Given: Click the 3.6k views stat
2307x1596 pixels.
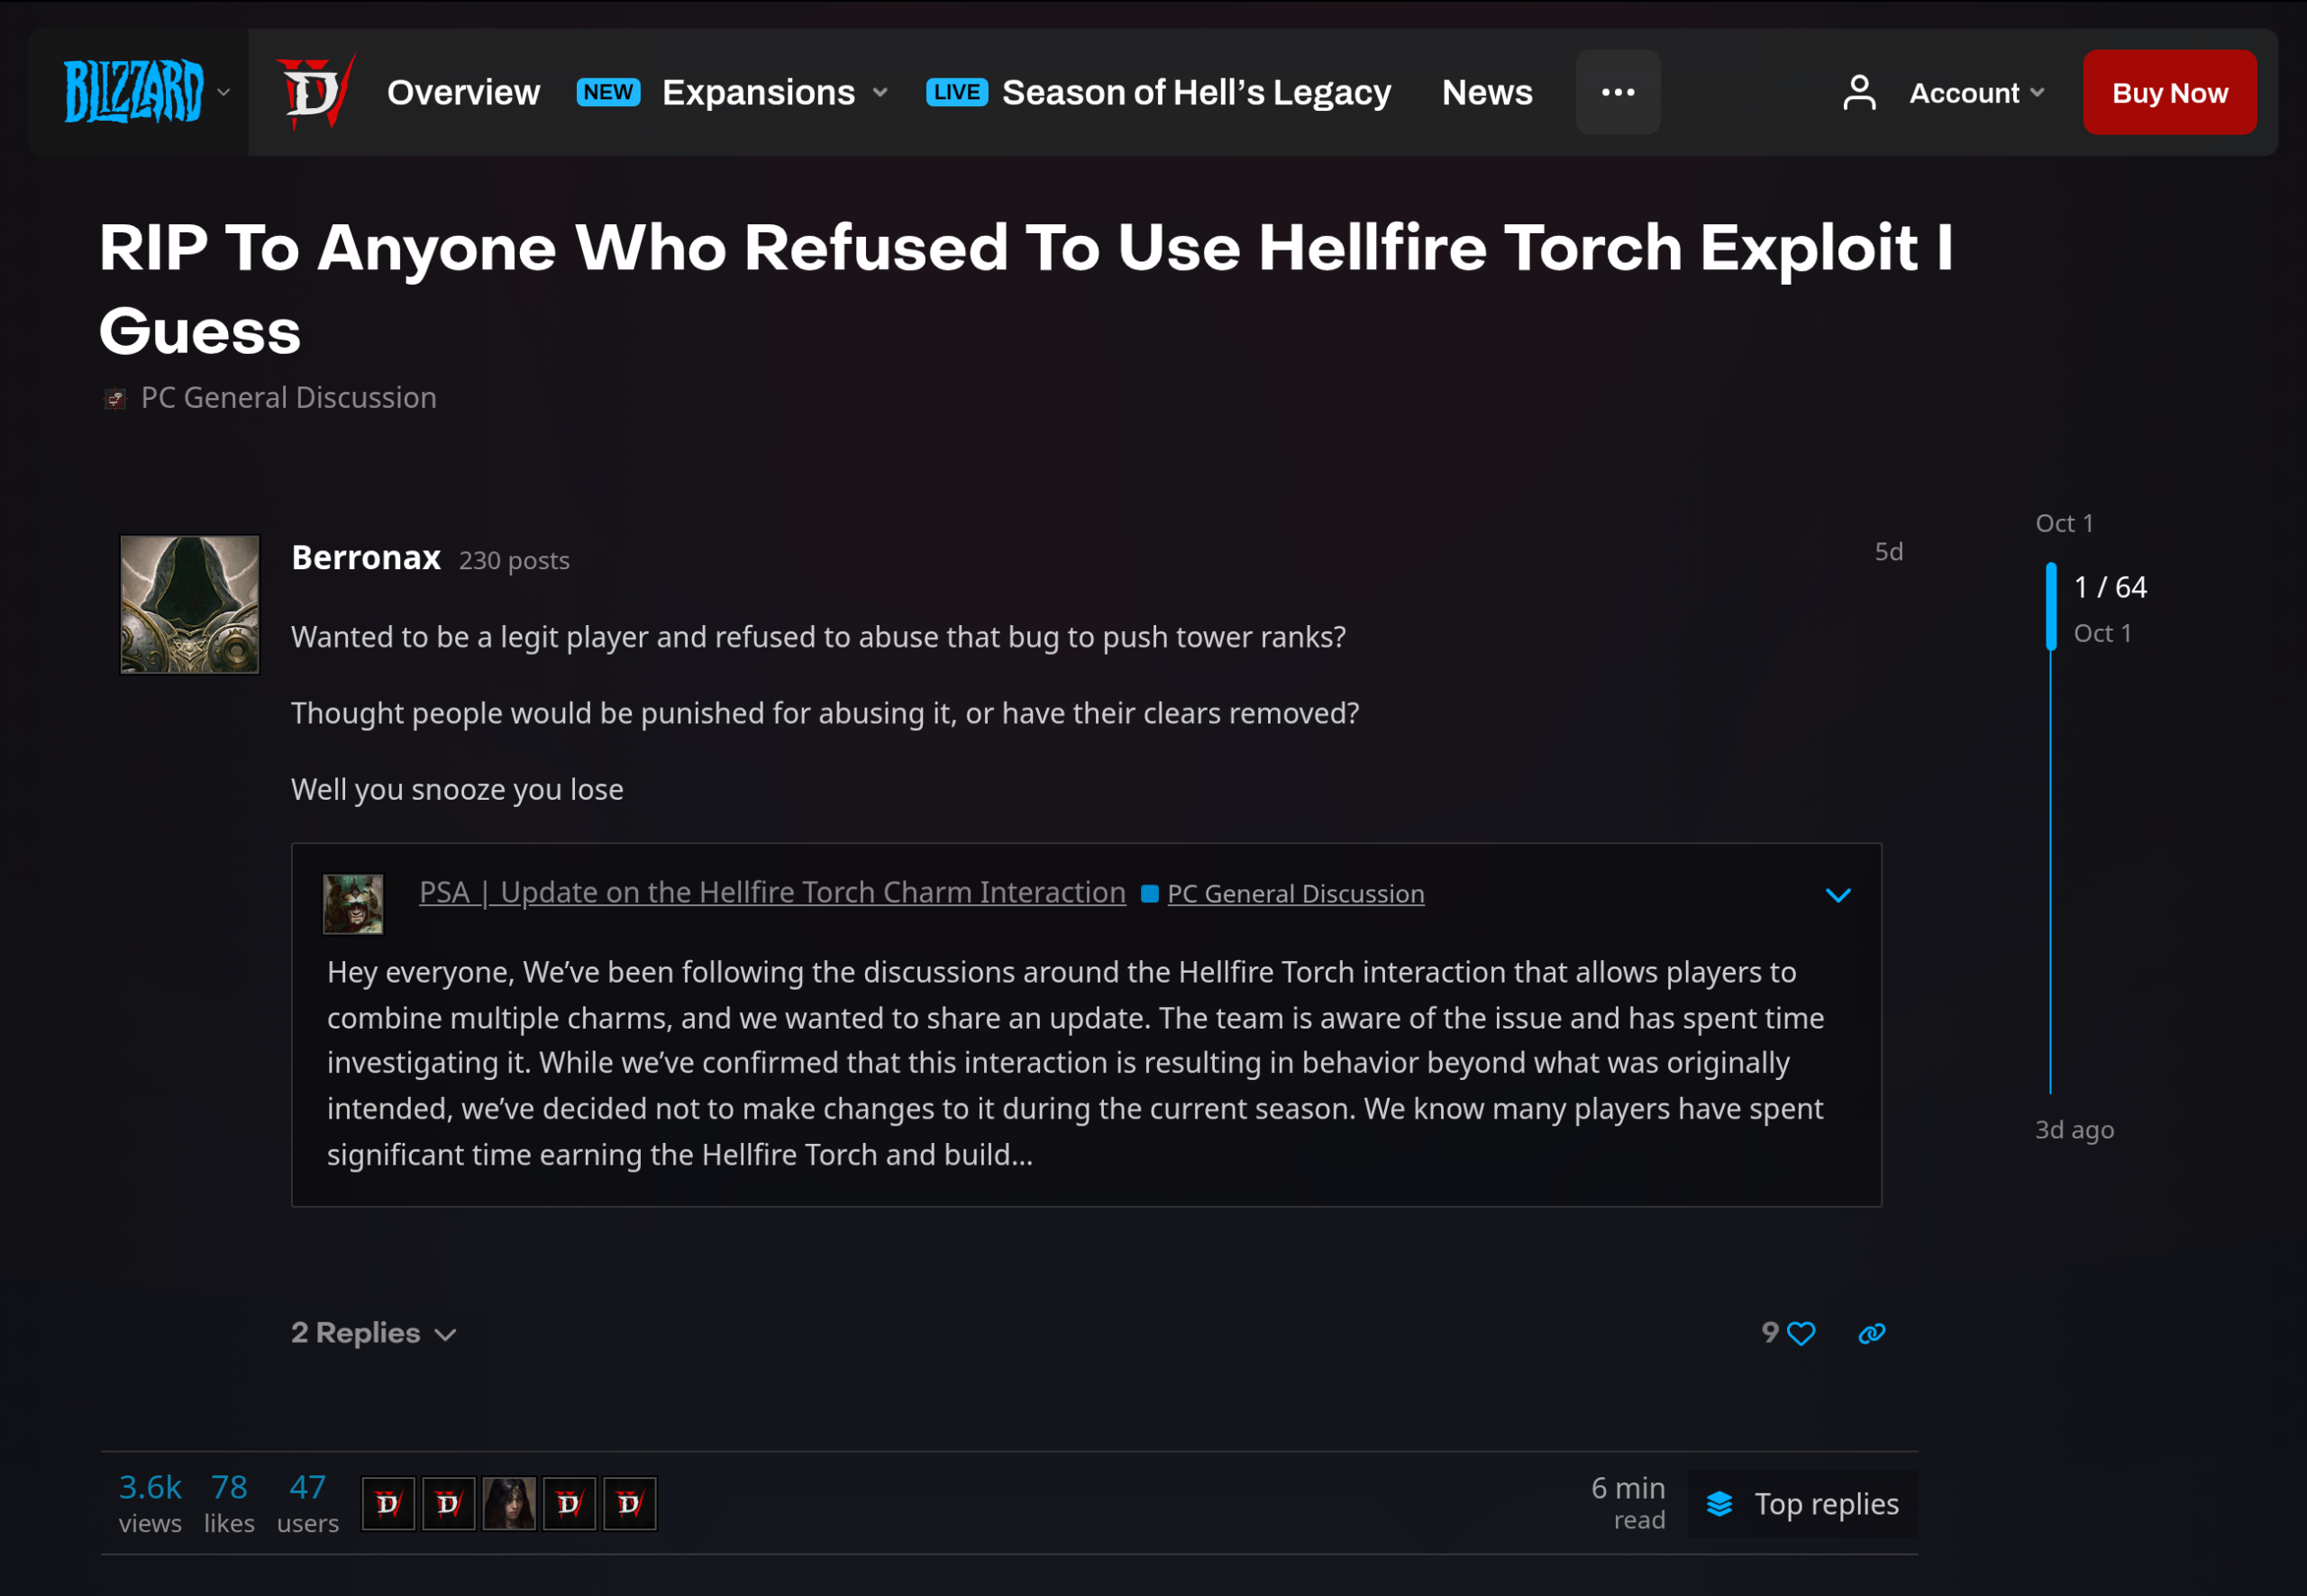Looking at the screenshot, I should pos(150,1504).
